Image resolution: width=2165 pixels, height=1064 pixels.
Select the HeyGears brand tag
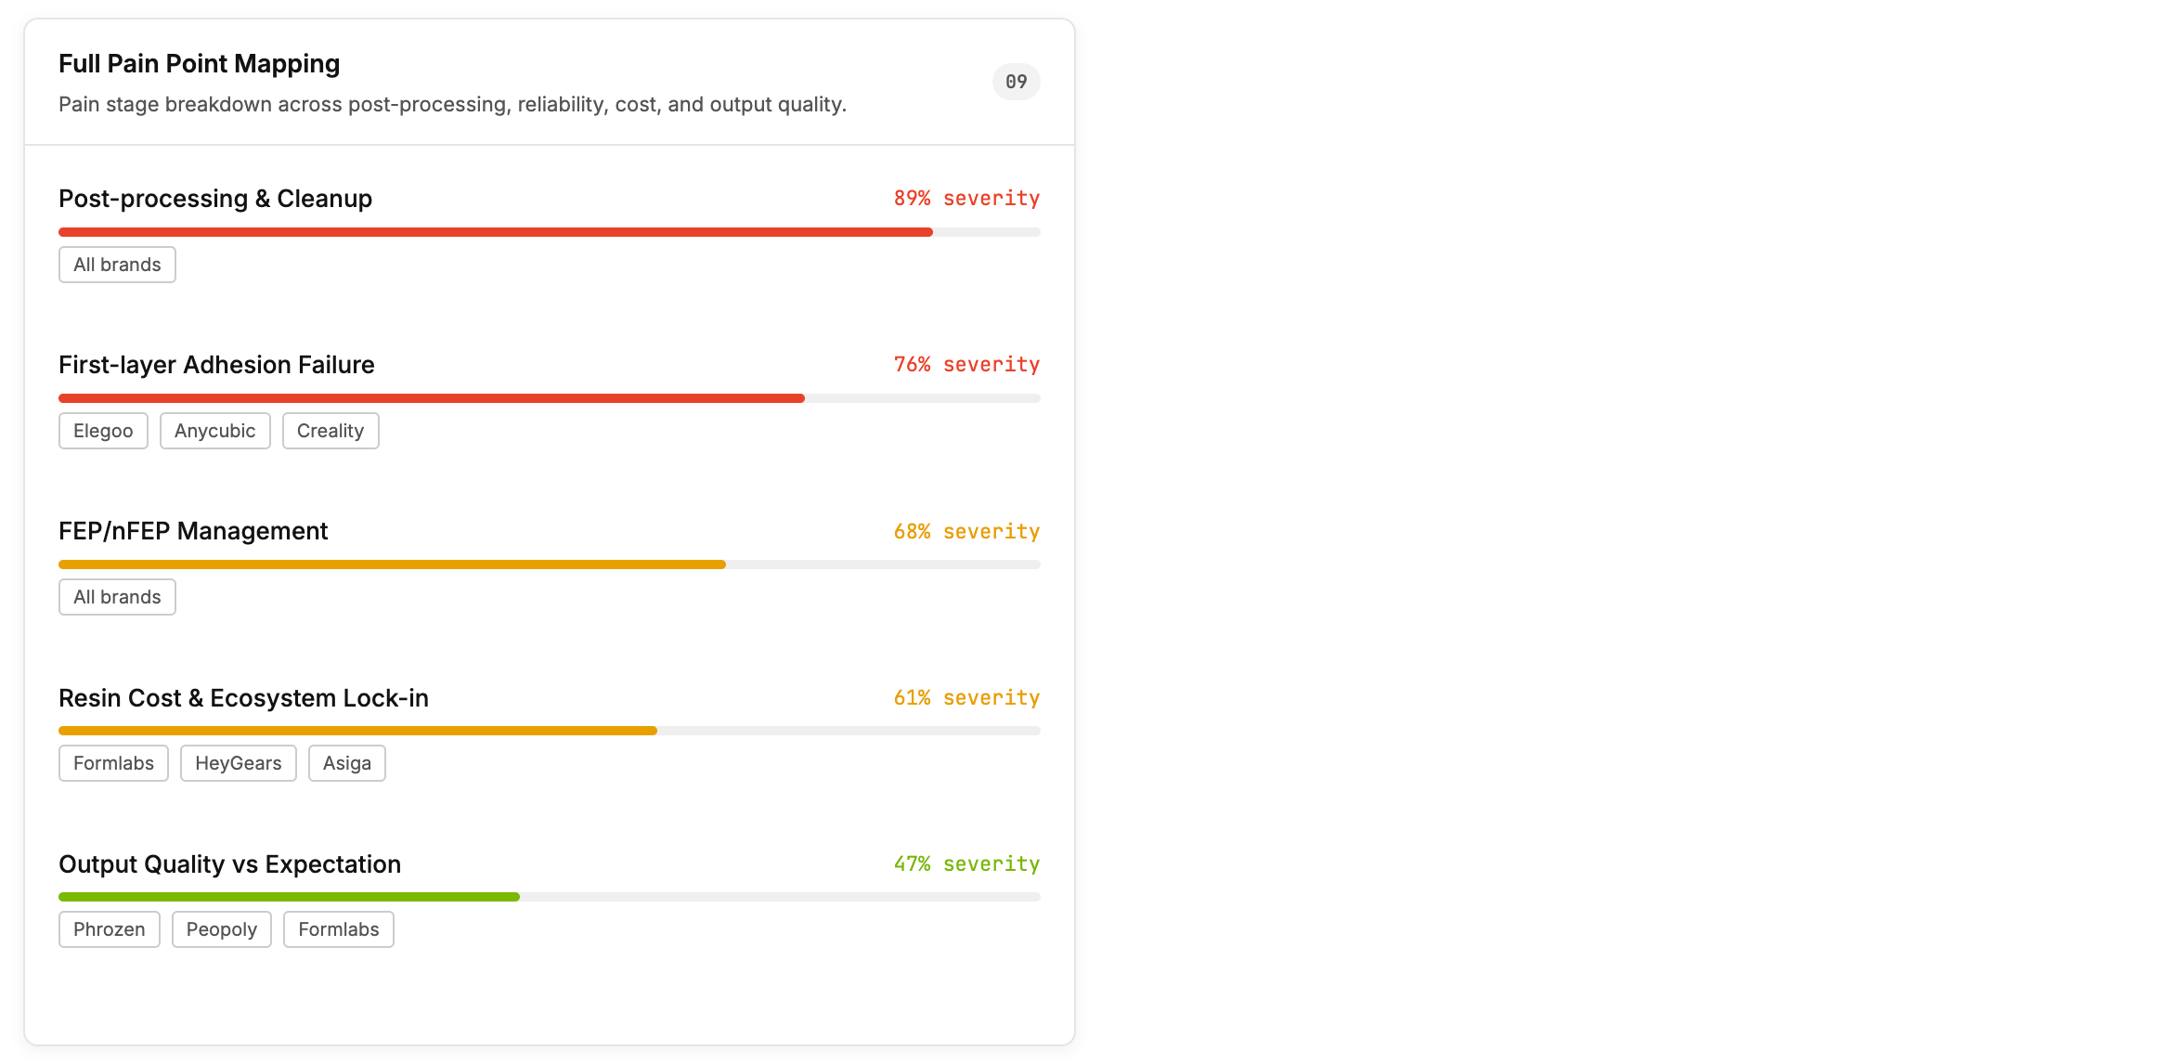(238, 763)
